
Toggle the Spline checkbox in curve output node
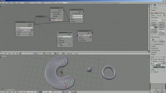(91, 37)
